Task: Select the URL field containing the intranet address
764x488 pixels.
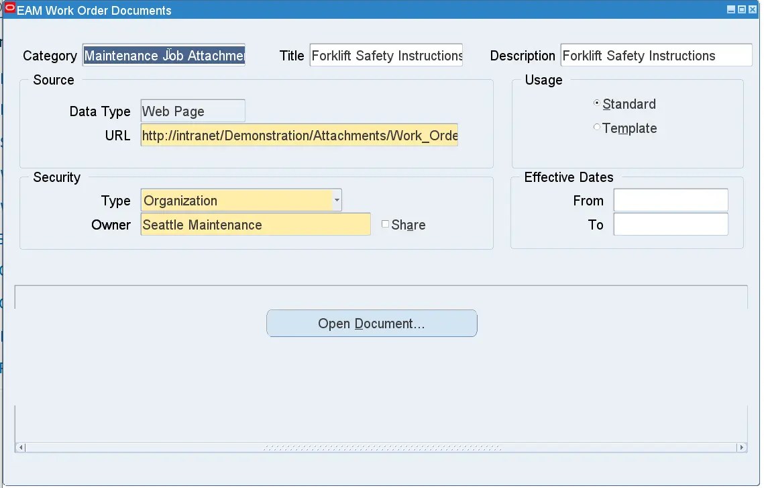Action: [x=299, y=135]
